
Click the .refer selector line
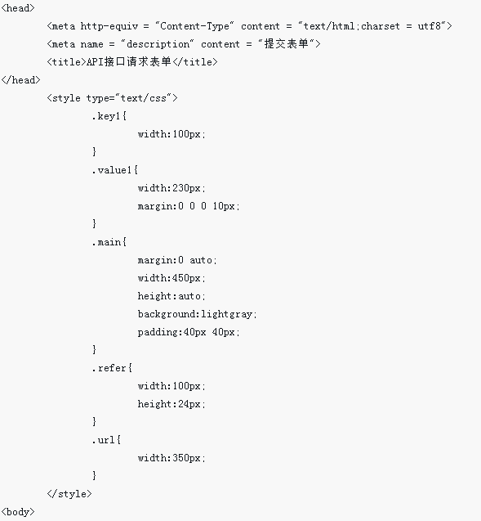pyautogui.click(x=112, y=368)
